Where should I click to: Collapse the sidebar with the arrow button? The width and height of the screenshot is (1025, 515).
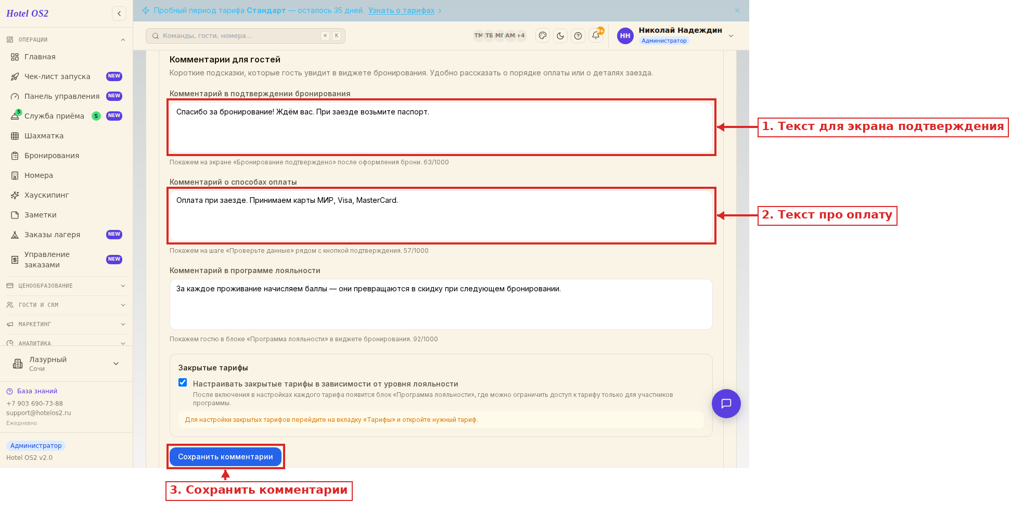tap(119, 14)
